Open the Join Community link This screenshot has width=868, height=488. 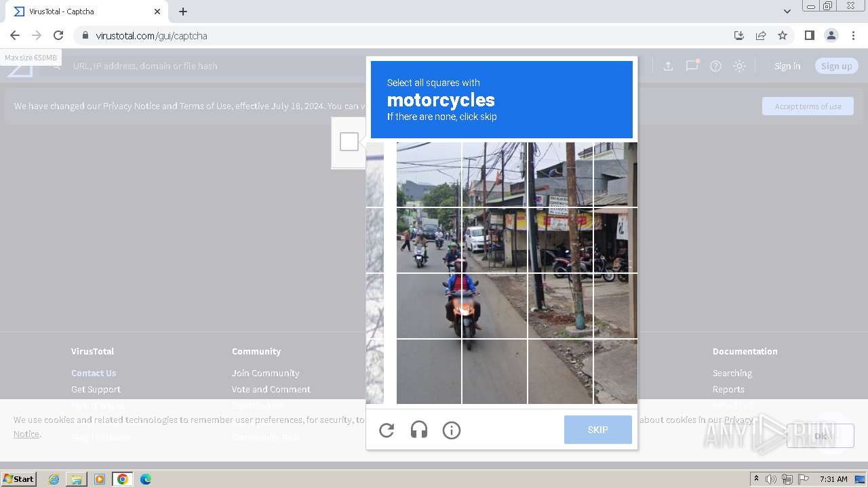click(265, 373)
